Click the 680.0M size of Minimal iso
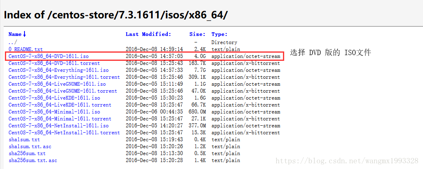The image size is (423, 169). tap(197, 112)
